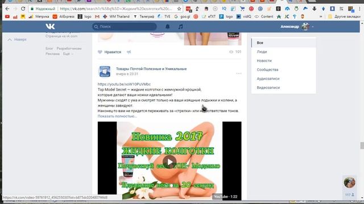Click the page vertical scrollbar thumb
The height and width of the screenshot is (204, 364).
362,146
